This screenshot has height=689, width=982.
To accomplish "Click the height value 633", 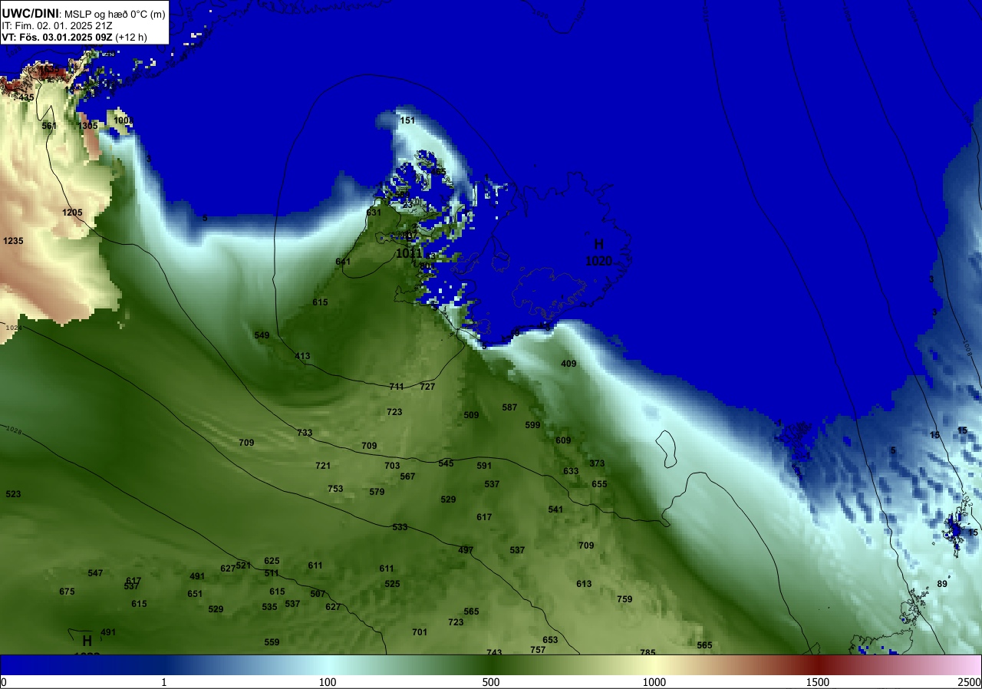I will click(x=571, y=471).
